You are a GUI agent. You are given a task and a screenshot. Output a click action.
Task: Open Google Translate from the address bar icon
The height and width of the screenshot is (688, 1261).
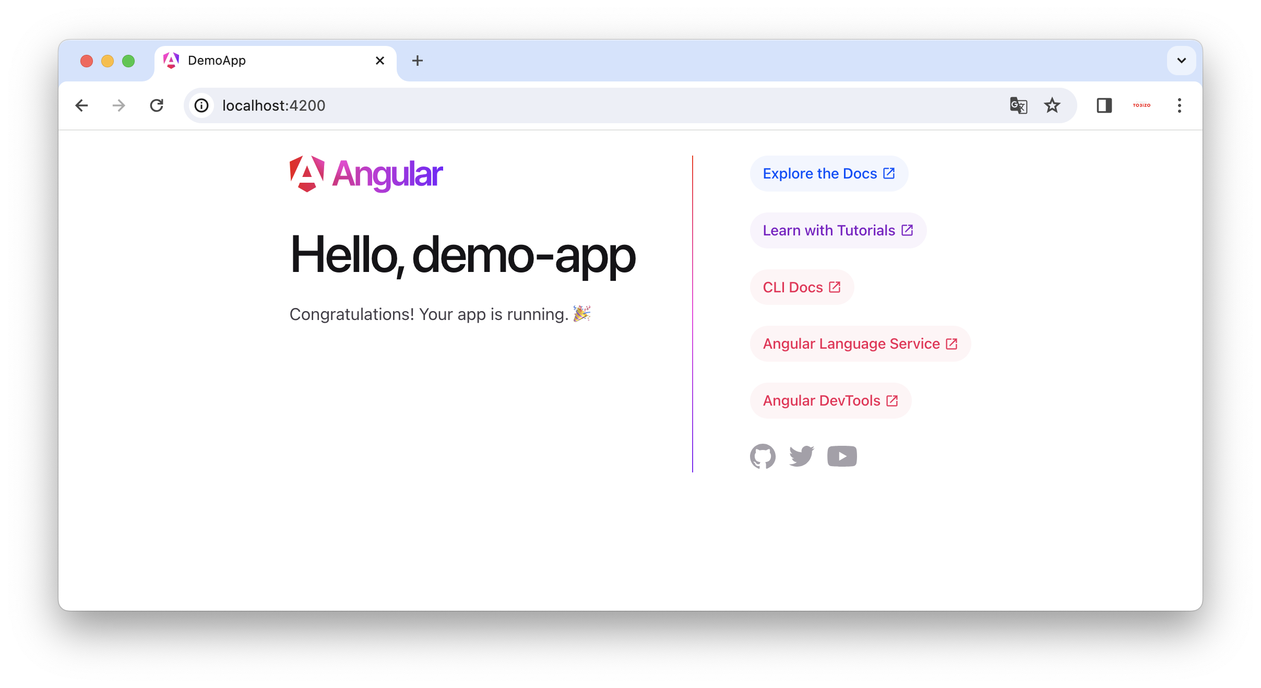pos(1018,105)
